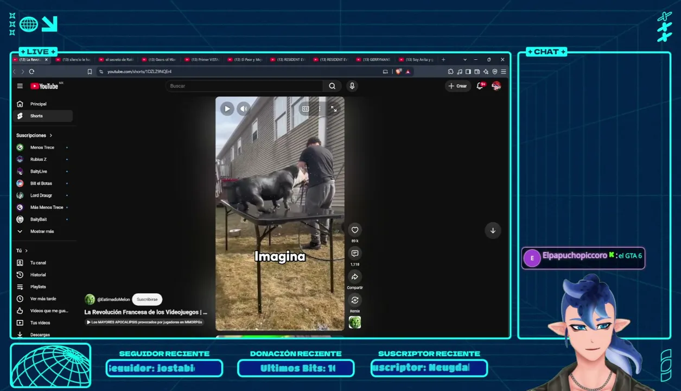Click the Remix icon
The width and height of the screenshot is (681, 391).
355,300
